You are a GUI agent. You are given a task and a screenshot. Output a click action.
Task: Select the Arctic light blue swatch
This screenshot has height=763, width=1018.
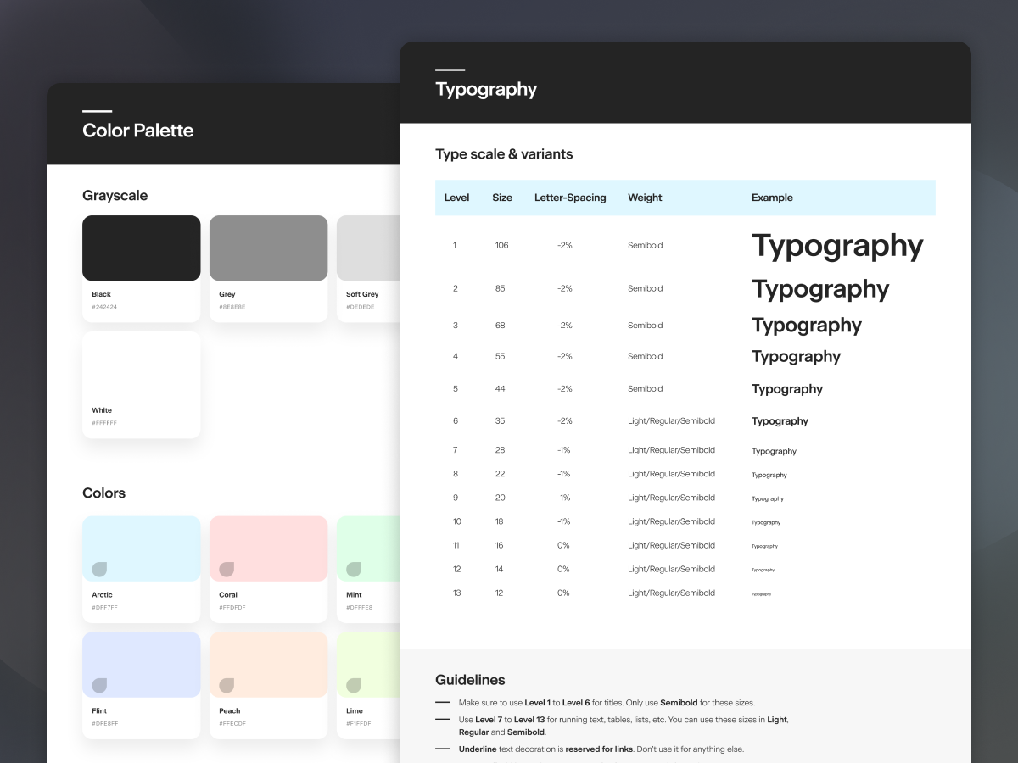pos(142,549)
